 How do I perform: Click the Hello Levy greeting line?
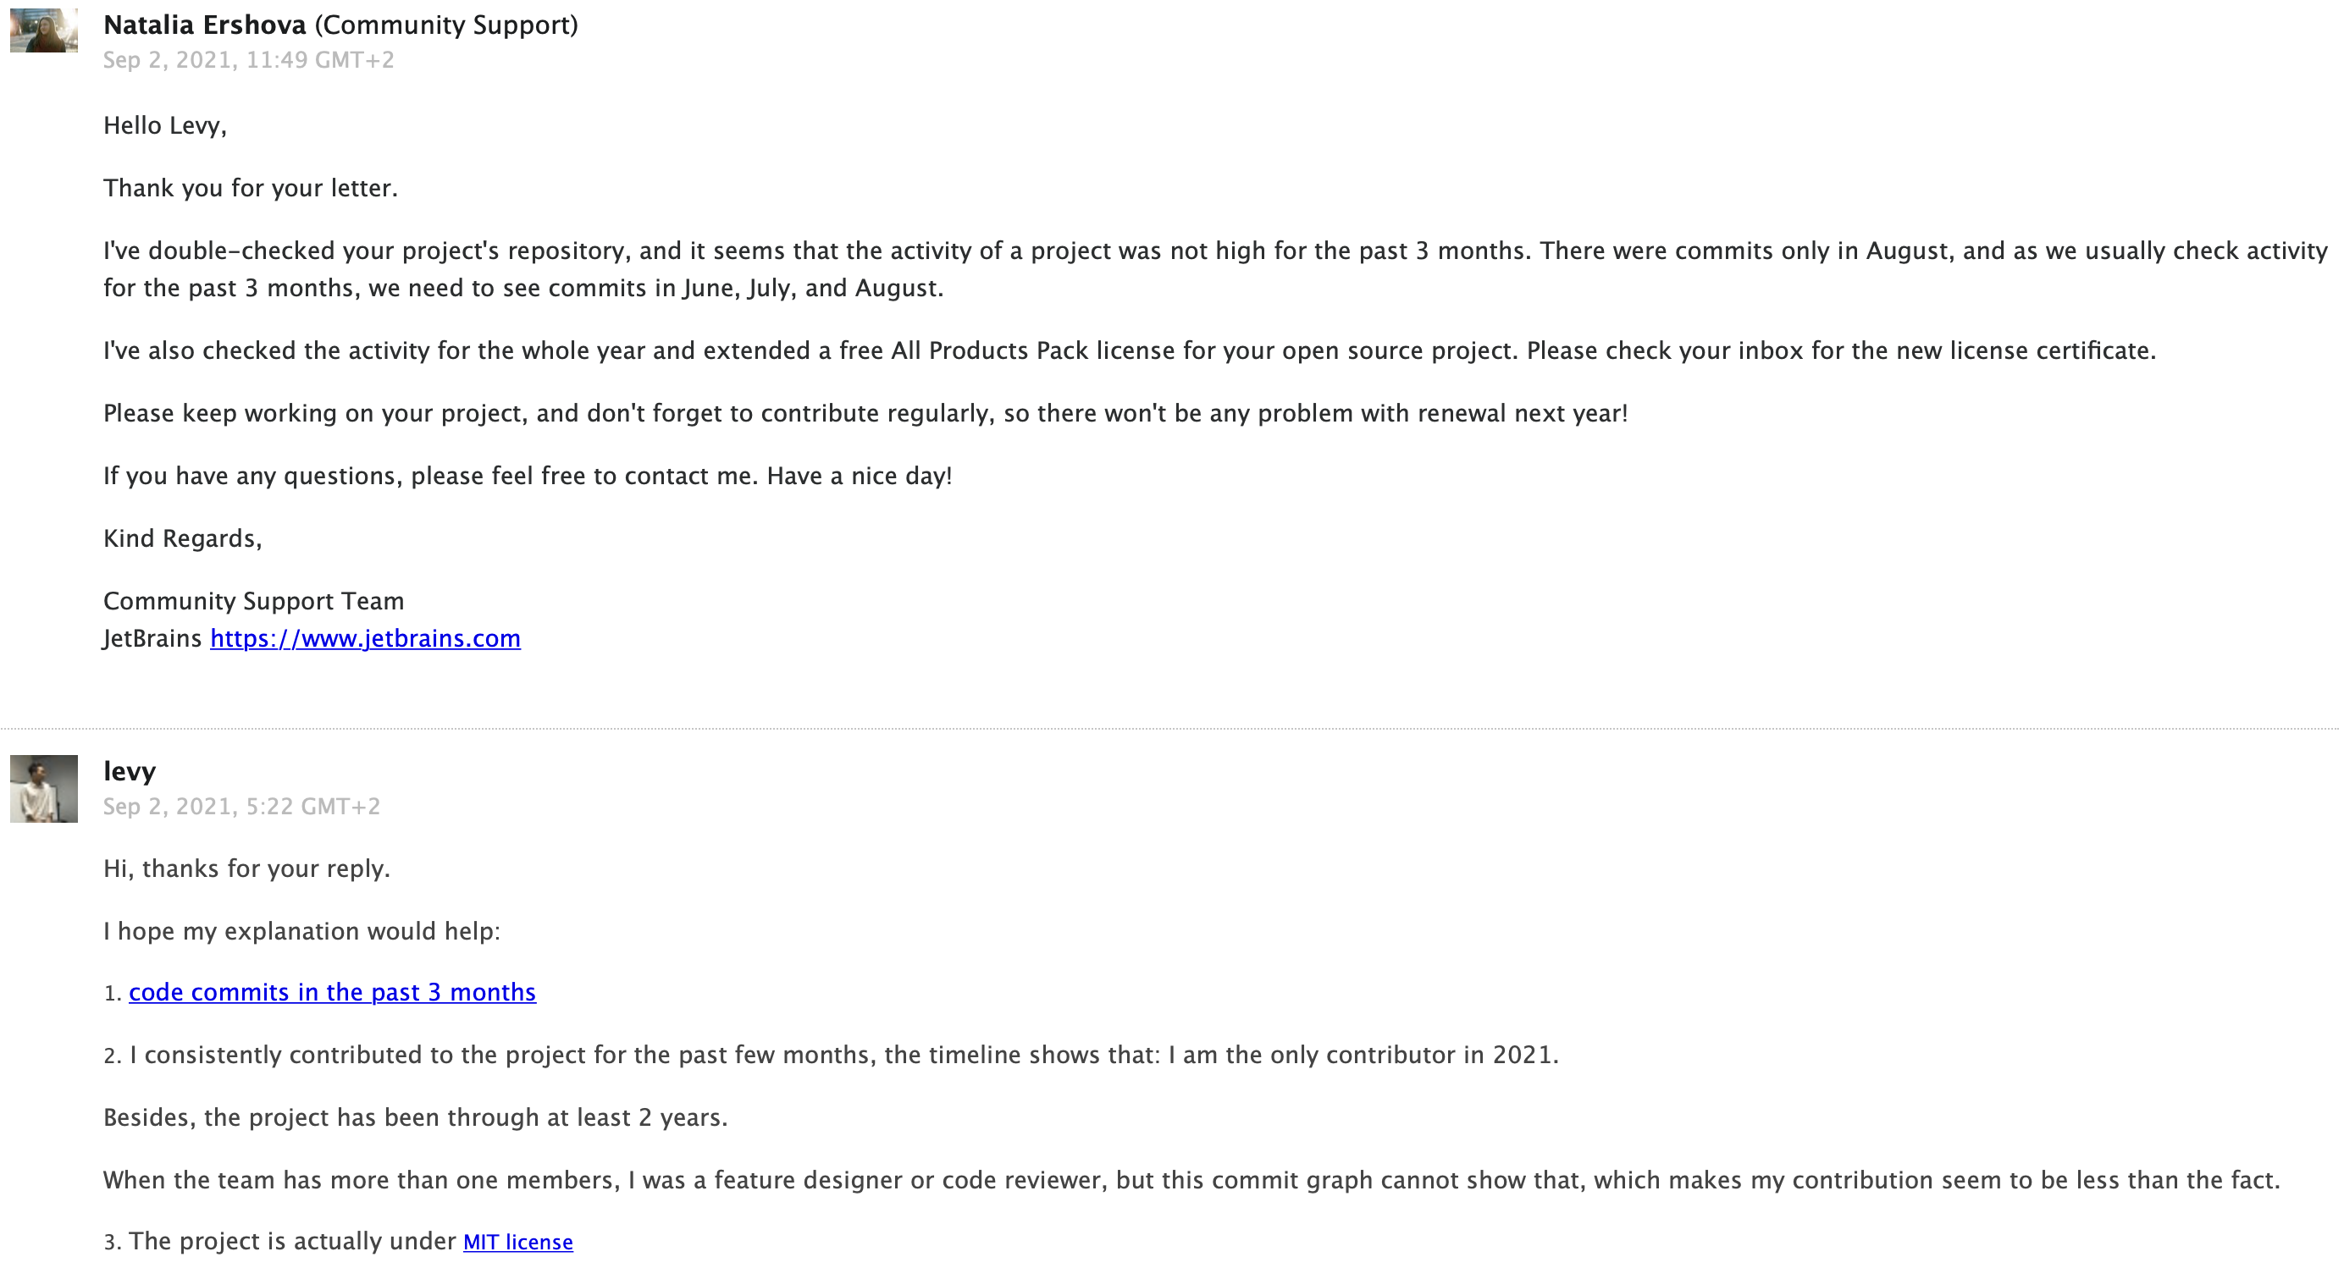(164, 125)
